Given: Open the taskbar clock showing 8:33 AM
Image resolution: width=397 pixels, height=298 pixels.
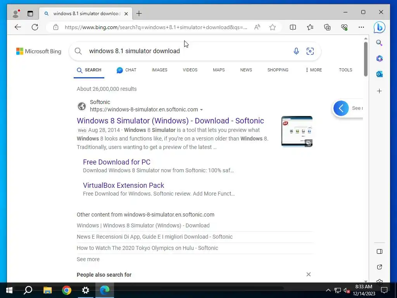Looking at the screenshot, I should coord(364,290).
